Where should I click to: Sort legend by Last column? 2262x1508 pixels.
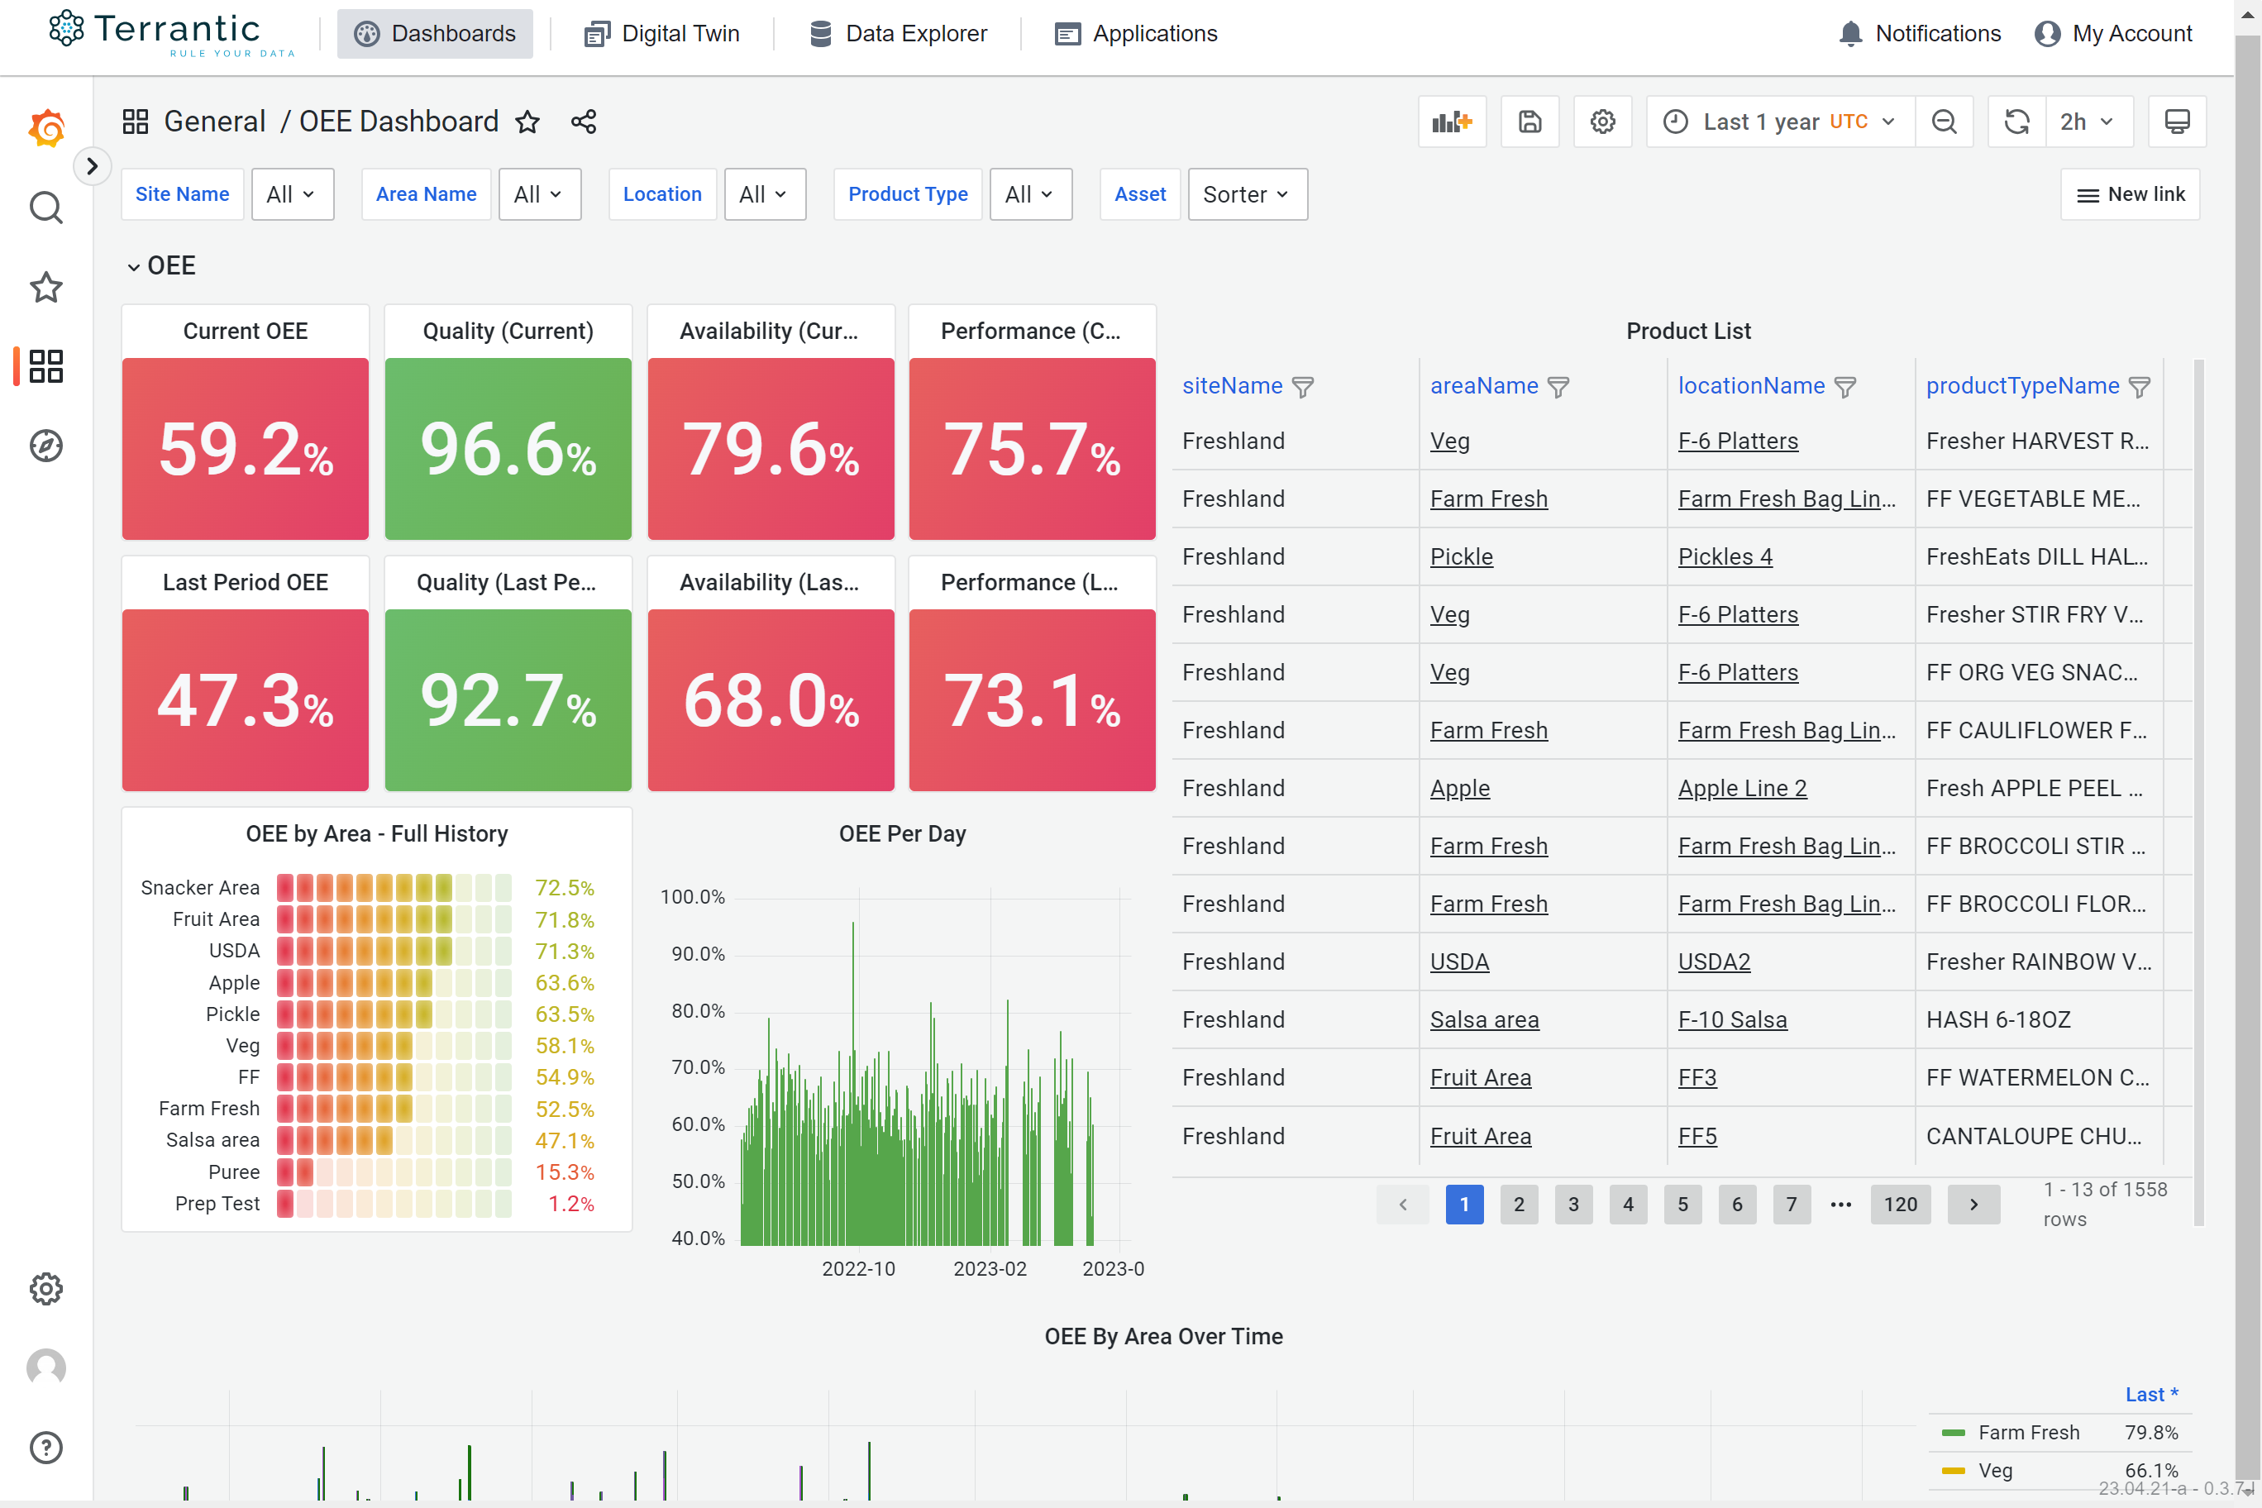2150,1395
